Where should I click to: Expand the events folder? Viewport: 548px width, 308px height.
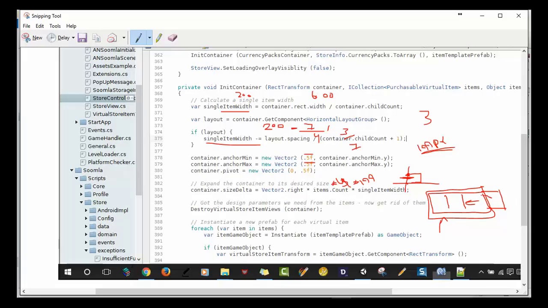86,243
